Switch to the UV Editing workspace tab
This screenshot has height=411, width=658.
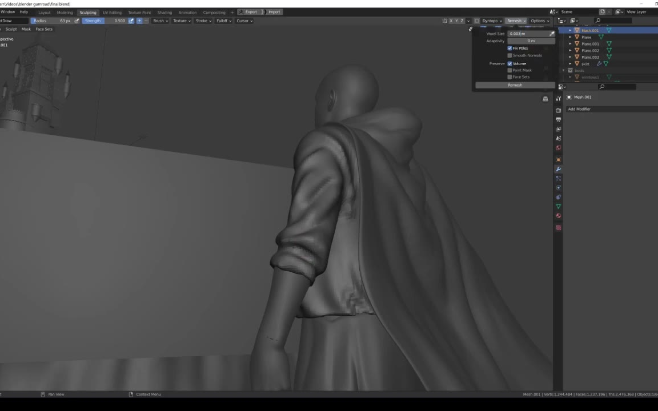pos(112,12)
